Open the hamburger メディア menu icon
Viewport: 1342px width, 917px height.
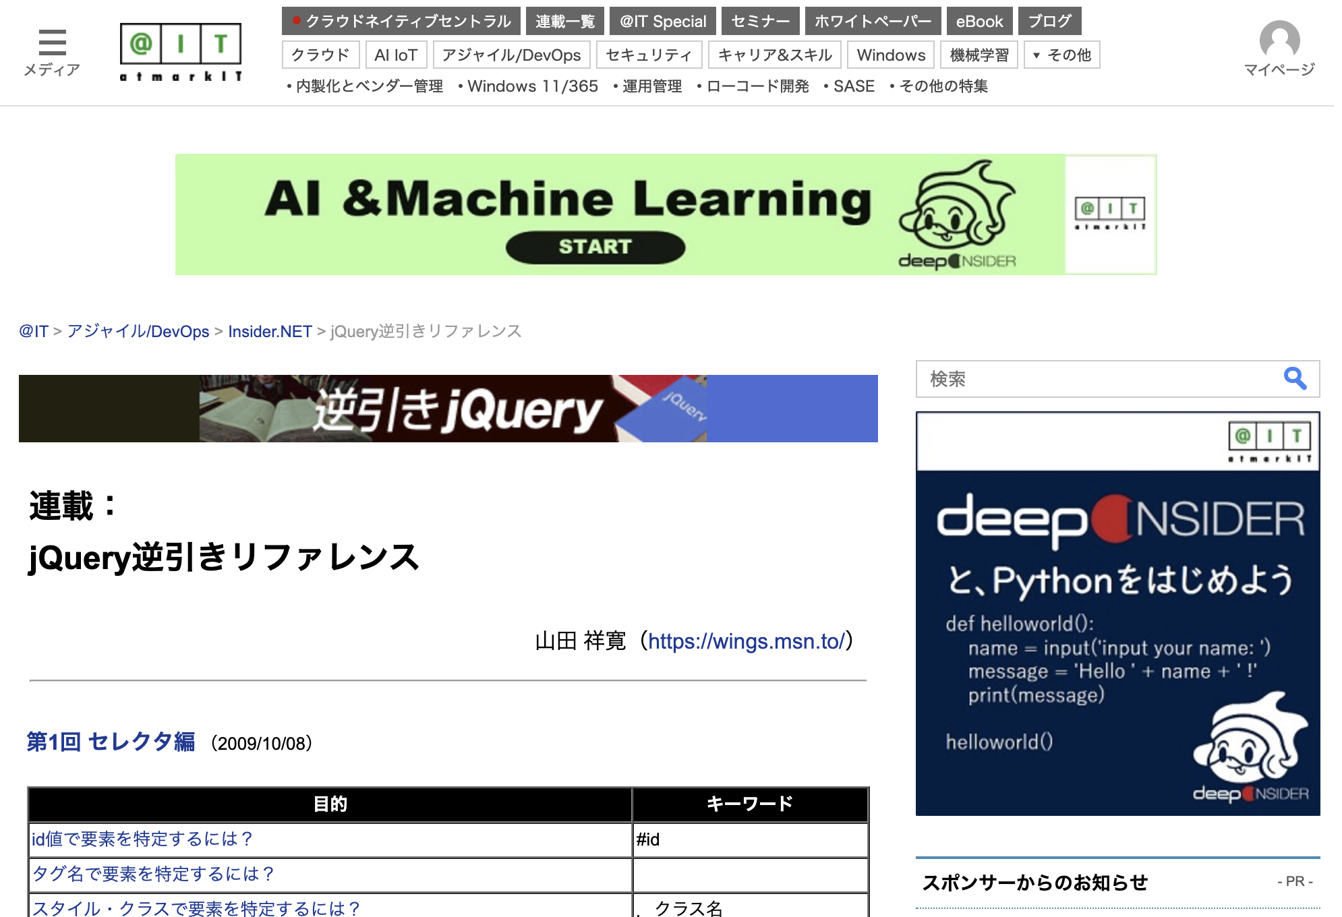tap(52, 42)
